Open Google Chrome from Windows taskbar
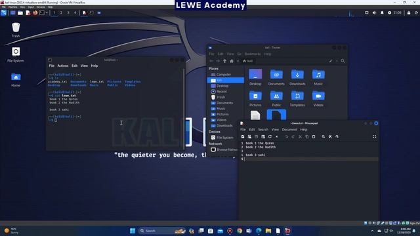Screen dimensions: 420x236 [240, 231]
